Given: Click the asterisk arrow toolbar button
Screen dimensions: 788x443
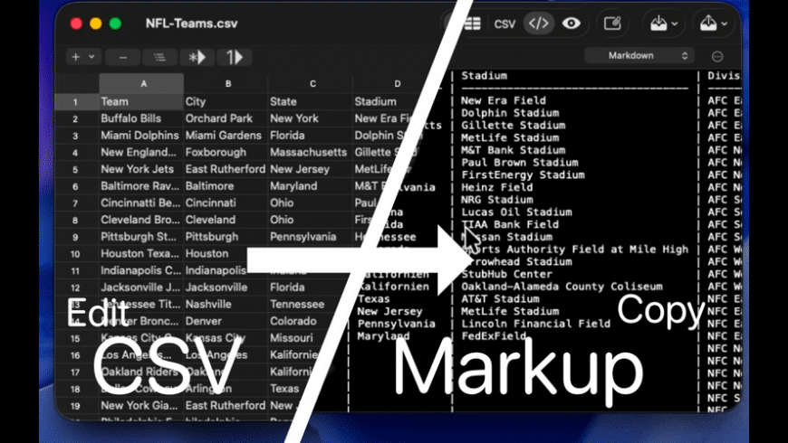Looking at the screenshot, I should 197,57.
